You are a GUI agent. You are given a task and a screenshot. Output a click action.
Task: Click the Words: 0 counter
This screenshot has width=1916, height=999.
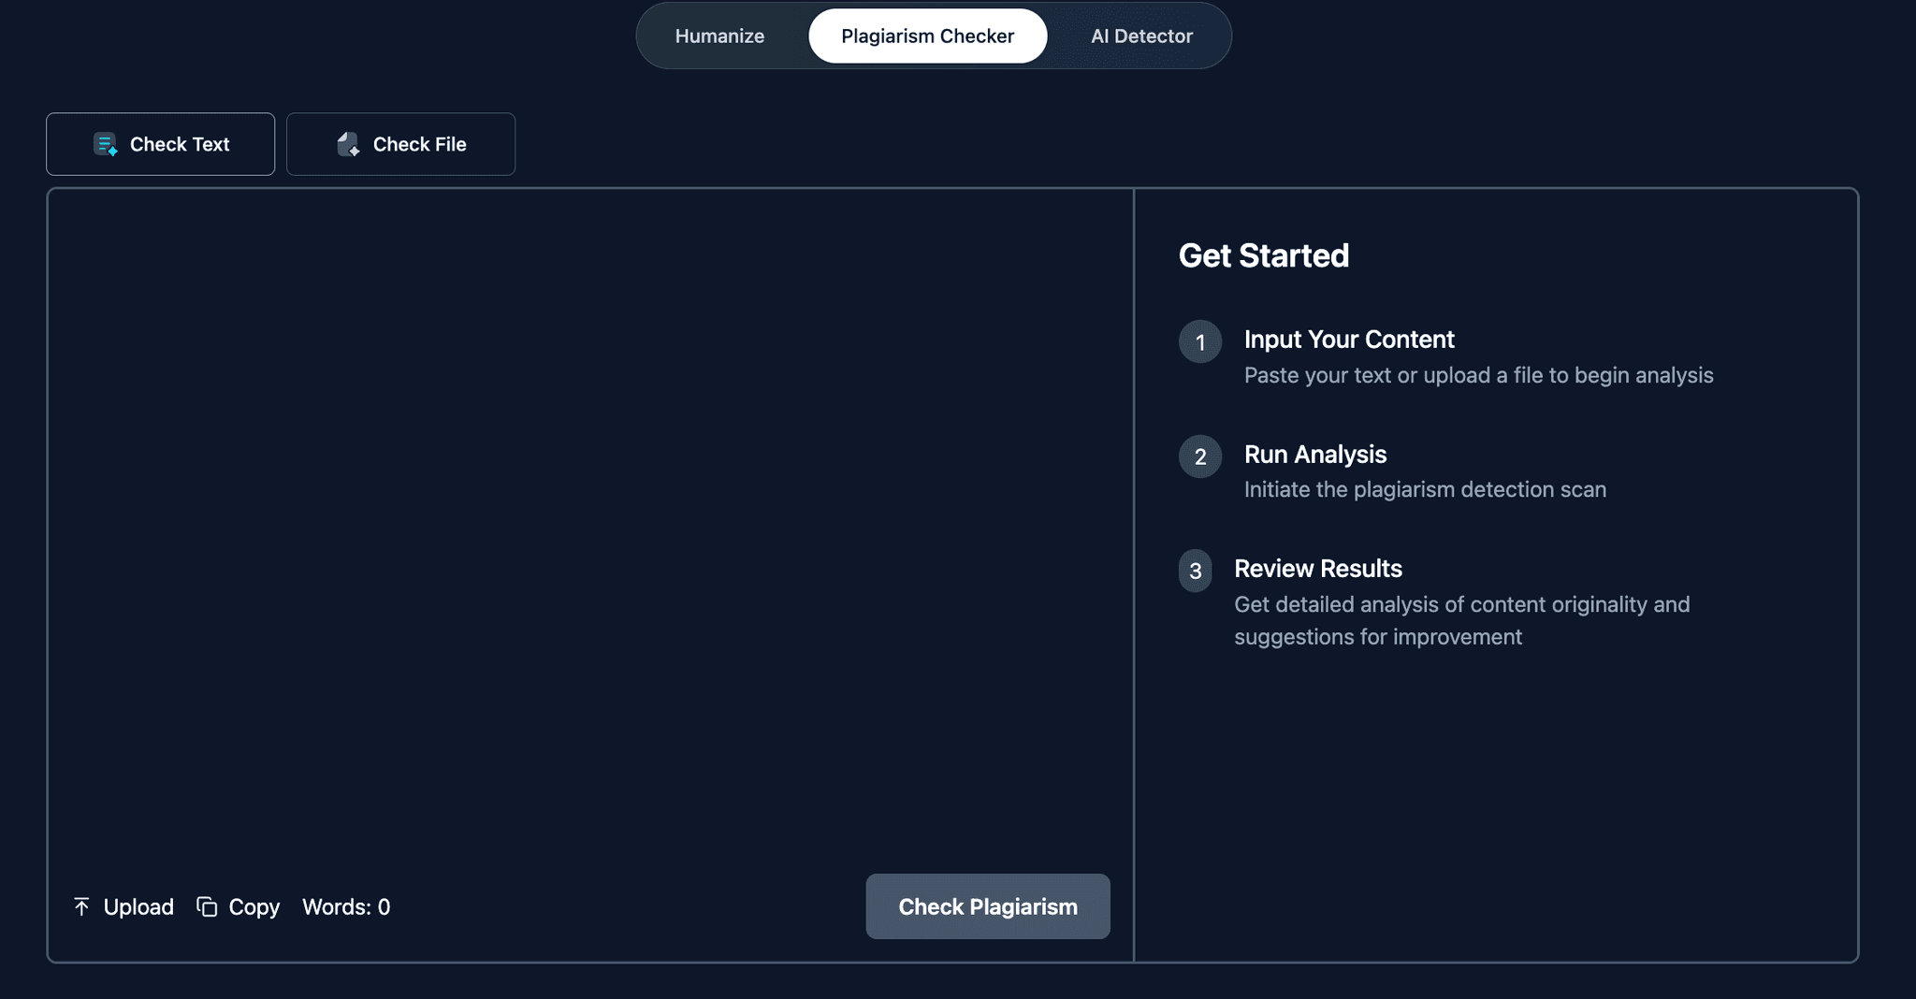pyautogui.click(x=346, y=906)
